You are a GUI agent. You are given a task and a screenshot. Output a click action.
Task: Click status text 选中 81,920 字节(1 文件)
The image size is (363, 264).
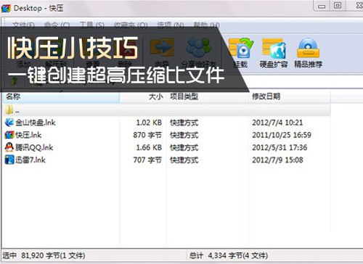[x=44, y=255]
